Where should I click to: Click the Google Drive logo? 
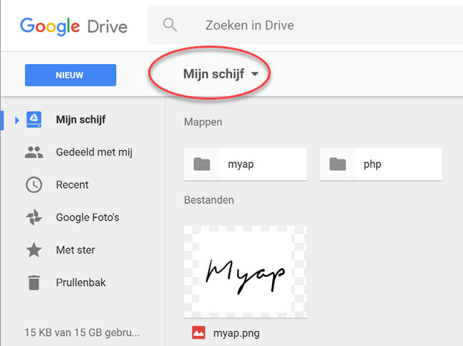(74, 26)
